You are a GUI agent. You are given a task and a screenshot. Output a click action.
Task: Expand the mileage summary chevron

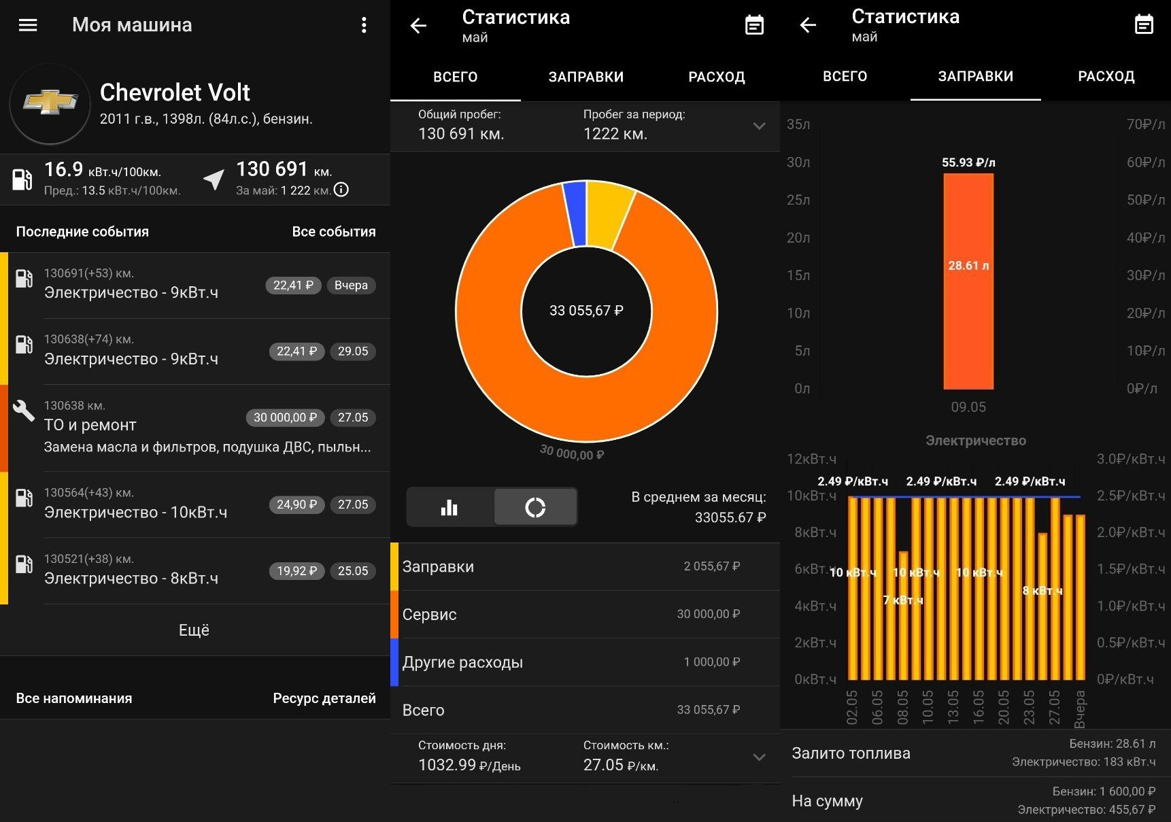tap(760, 126)
